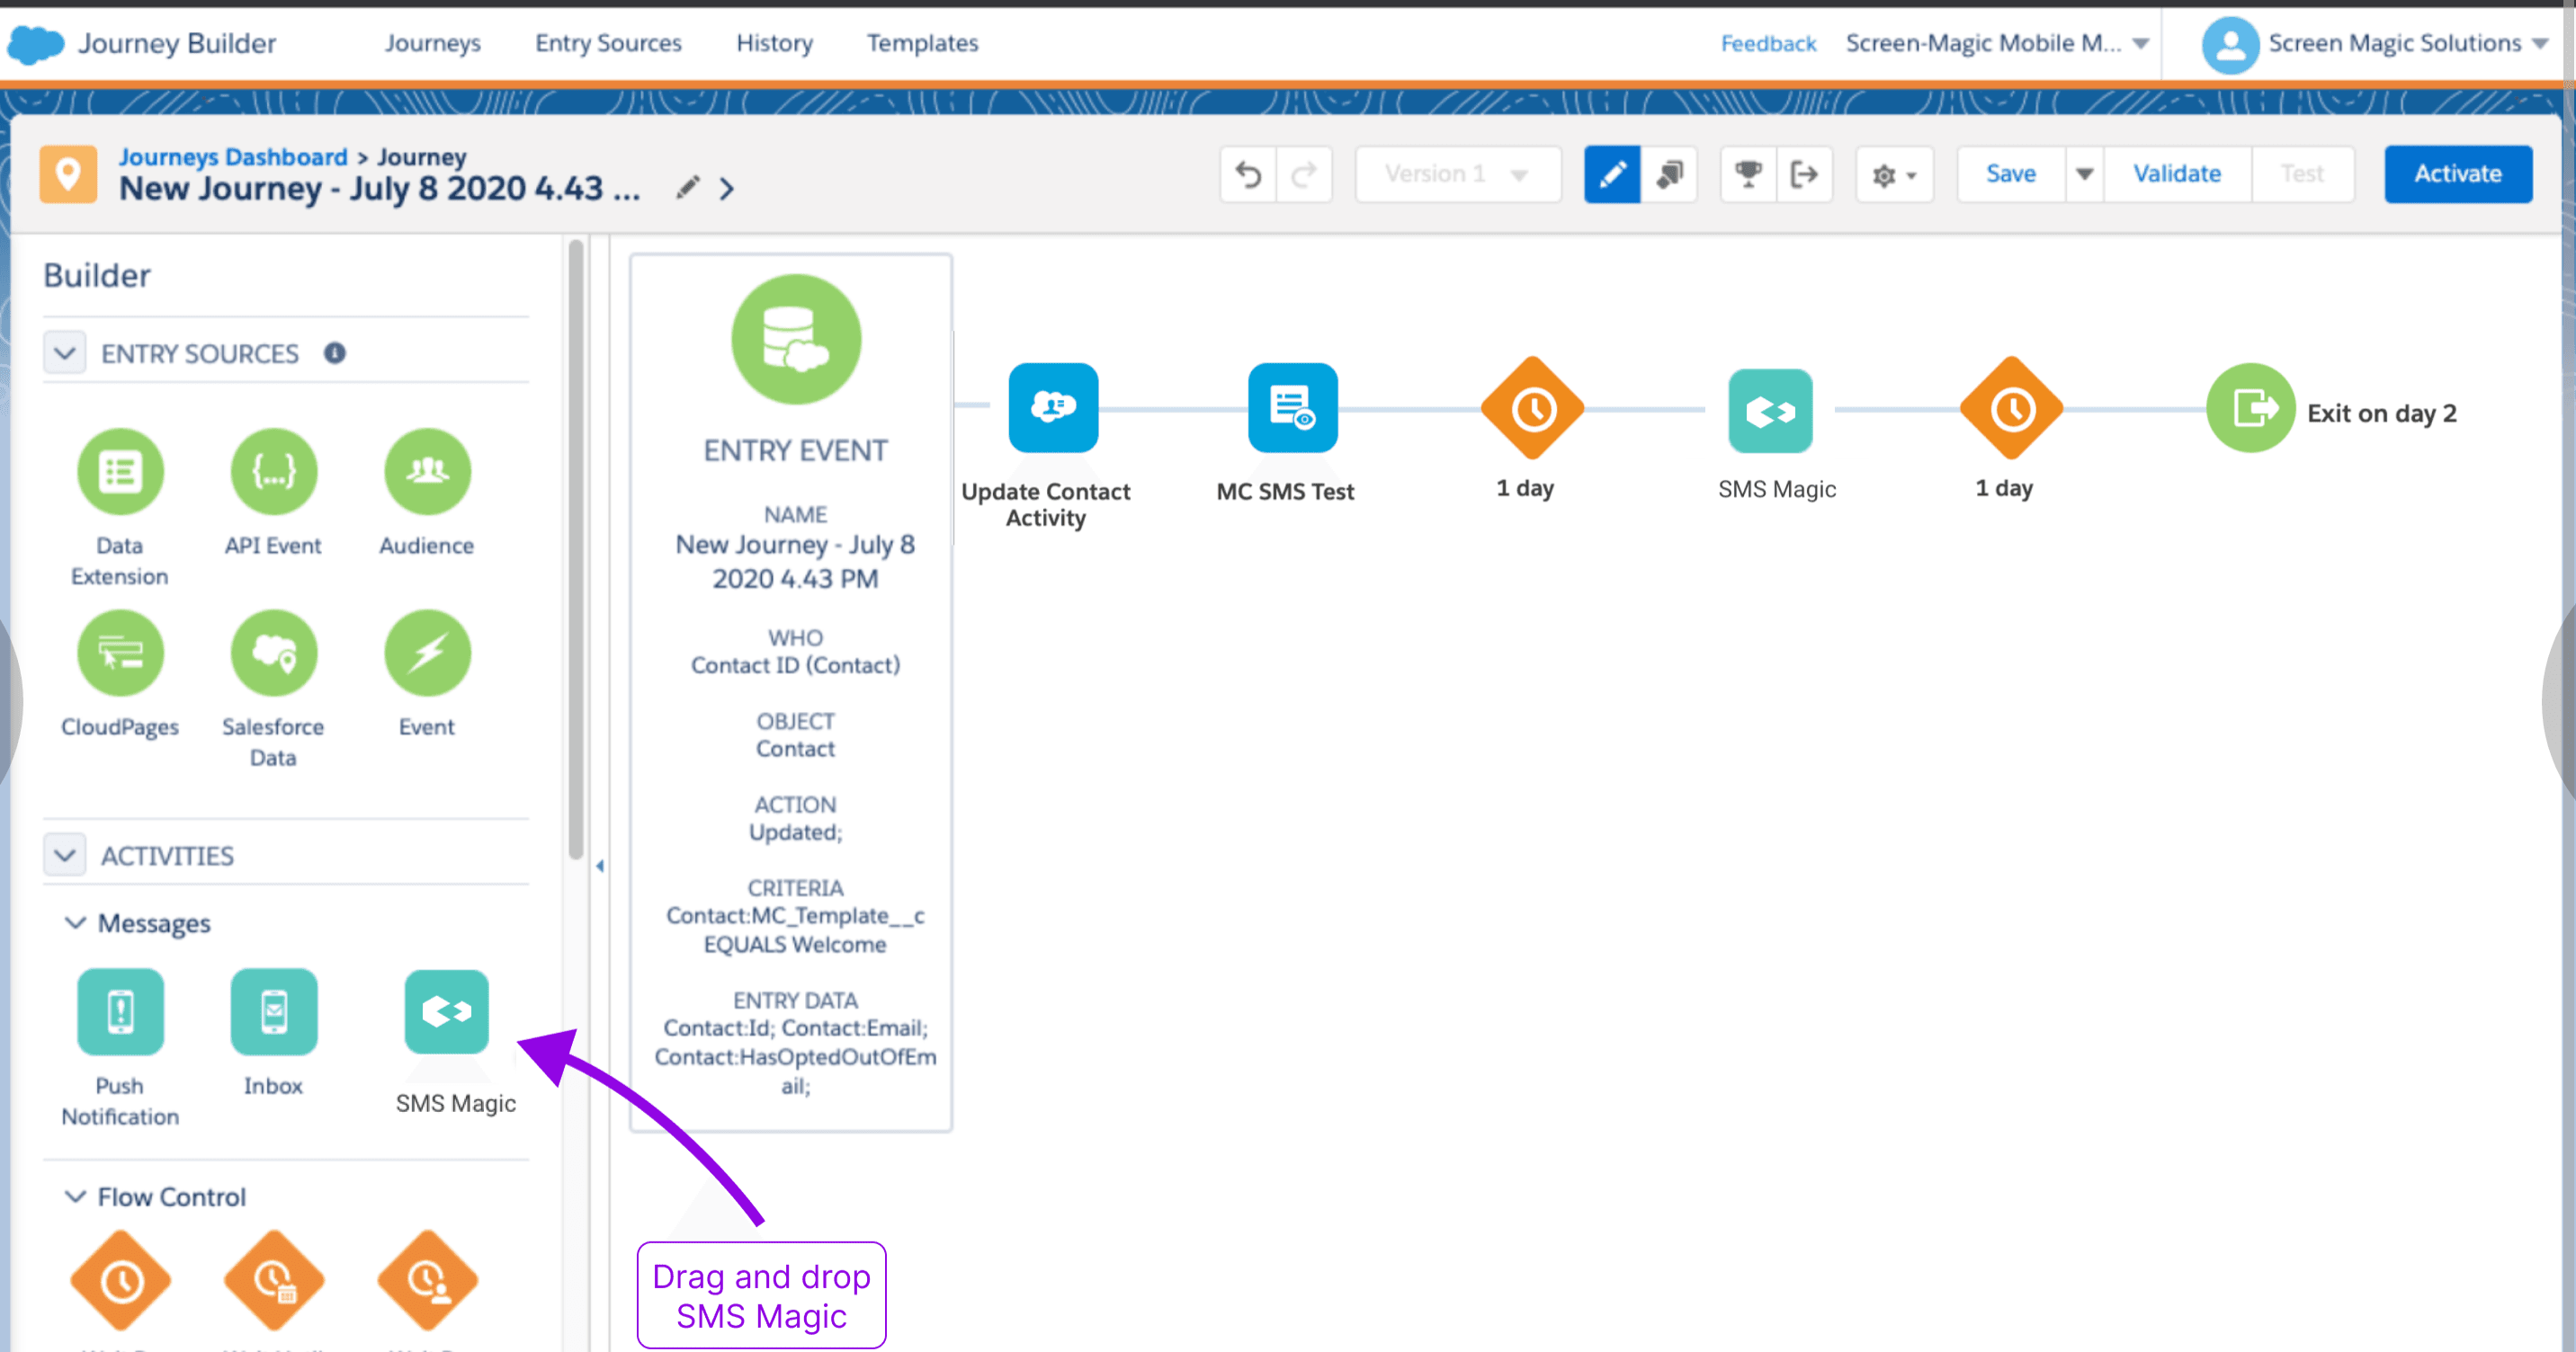Open the exit criteria icon
2576x1352 pixels.
pos(1804,175)
